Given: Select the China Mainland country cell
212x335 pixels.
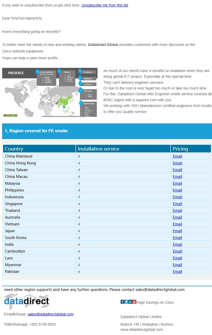Looking at the screenshot, I should [39, 156].
